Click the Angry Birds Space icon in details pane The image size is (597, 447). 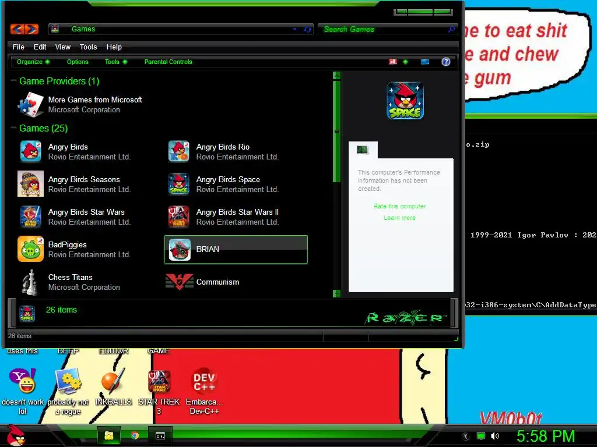pos(27,314)
